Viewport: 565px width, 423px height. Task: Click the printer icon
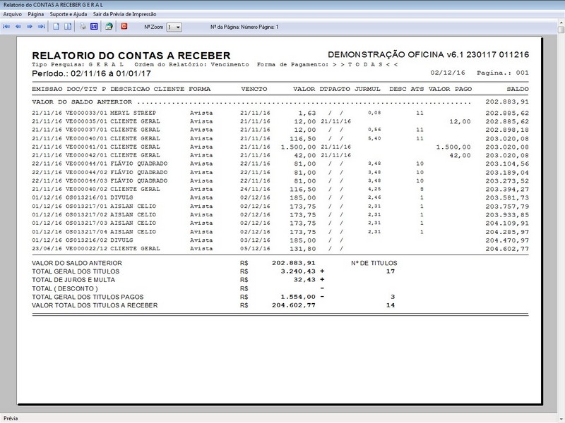coord(83,27)
